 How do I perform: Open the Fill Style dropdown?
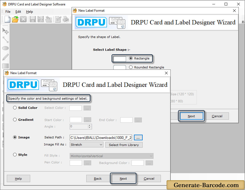click(112, 156)
